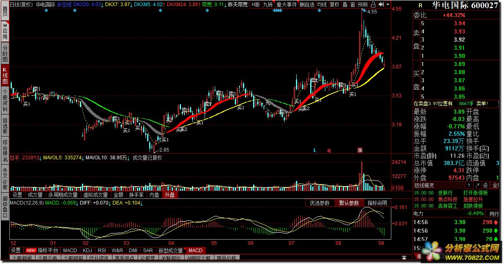Select 多周期成交量 tab
The height and width of the screenshot is (264, 503).
62,195
